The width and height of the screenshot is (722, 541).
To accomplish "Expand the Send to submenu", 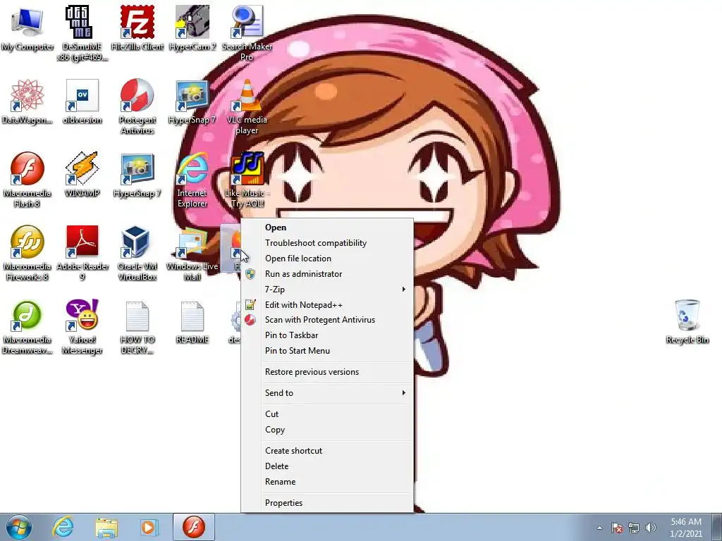I will pos(327,393).
